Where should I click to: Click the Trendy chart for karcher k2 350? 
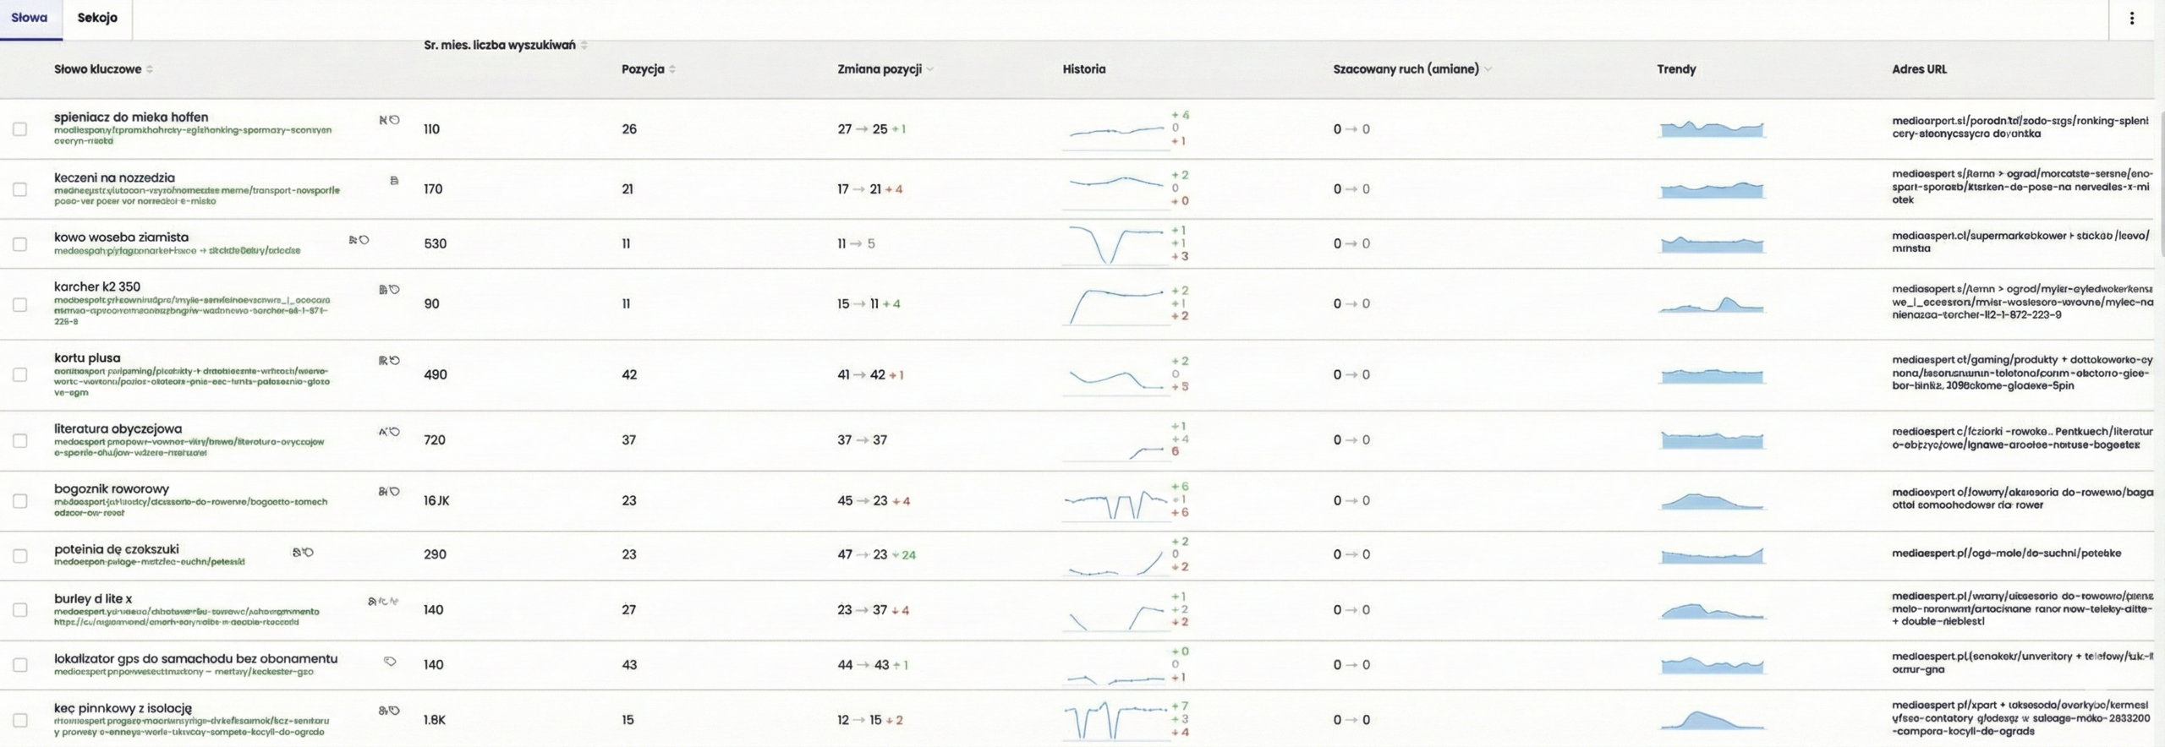[1712, 304]
